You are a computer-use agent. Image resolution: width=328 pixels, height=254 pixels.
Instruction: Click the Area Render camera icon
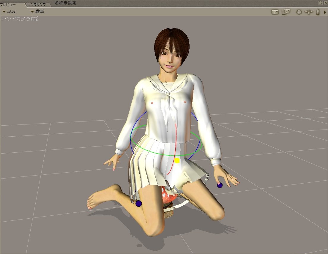click(286, 12)
